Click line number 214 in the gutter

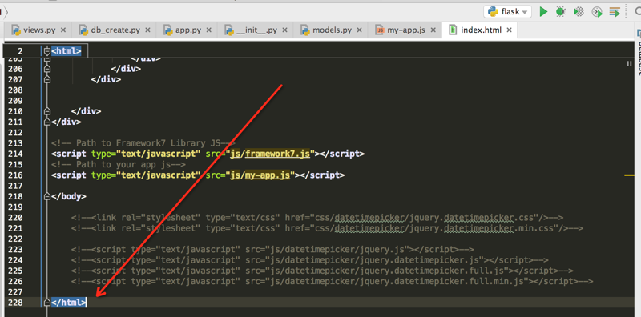[x=15, y=154]
